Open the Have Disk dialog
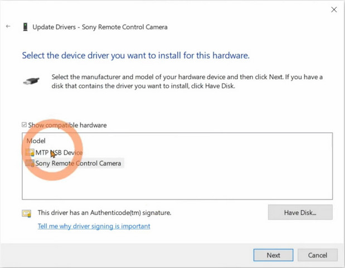 (300, 213)
